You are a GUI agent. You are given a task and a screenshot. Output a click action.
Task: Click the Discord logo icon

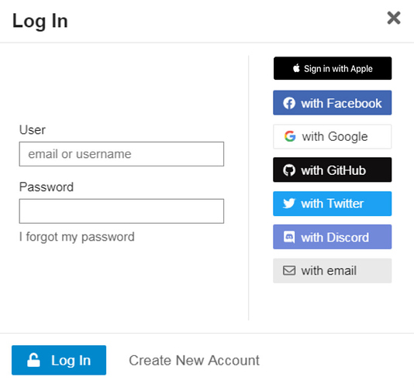(289, 237)
